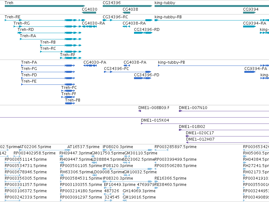The width and height of the screenshot is (269, 202).
Task: Select transcript king-tubby-RB
Action: click(212, 20)
